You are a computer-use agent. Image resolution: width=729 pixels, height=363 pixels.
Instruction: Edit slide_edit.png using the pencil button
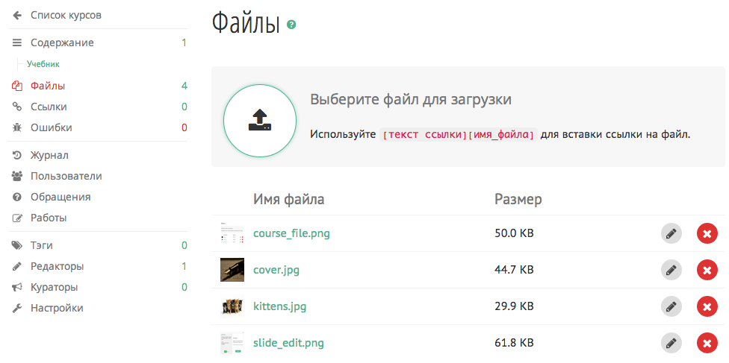click(671, 343)
